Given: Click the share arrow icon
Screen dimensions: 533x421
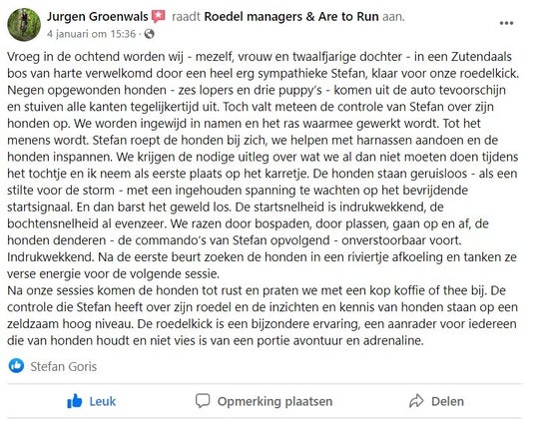Looking at the screenshot, I should pyautogui.click(x=416, y=401).
